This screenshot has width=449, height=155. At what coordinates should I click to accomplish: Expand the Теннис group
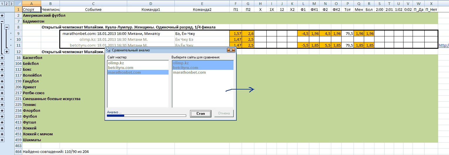click(x=2, y=105)
